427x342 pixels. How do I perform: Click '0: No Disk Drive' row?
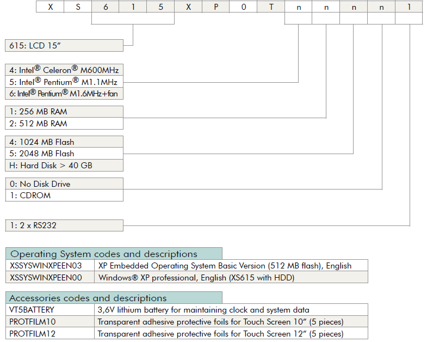tap(64, 184)
